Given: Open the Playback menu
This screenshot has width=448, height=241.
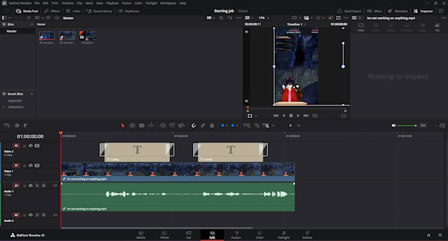Looking at the screenshot, I should point(112,3).
